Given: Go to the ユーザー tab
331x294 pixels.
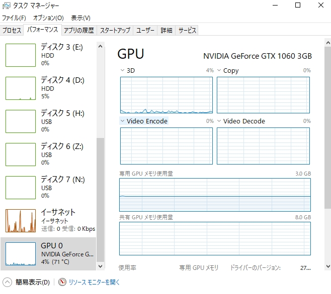Looking at the screenshot, I should [x=145, y=30].
